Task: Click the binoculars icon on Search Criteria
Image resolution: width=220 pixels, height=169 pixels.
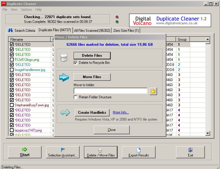Action: tap(10, 30)
